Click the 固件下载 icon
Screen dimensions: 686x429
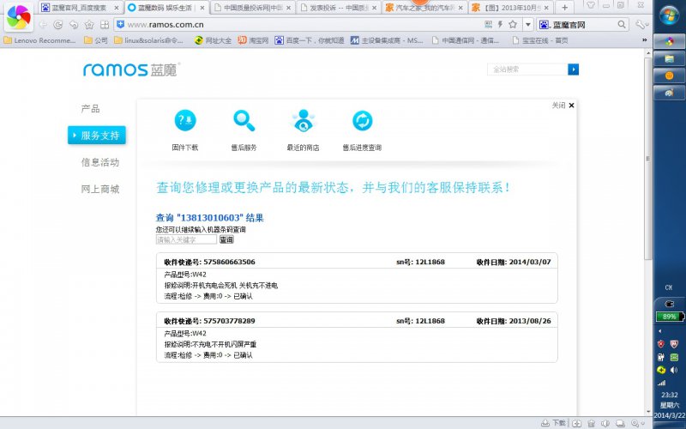click(185, 120)
